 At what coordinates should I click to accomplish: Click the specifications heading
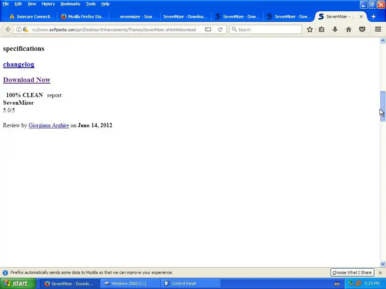tap(24, 49)
